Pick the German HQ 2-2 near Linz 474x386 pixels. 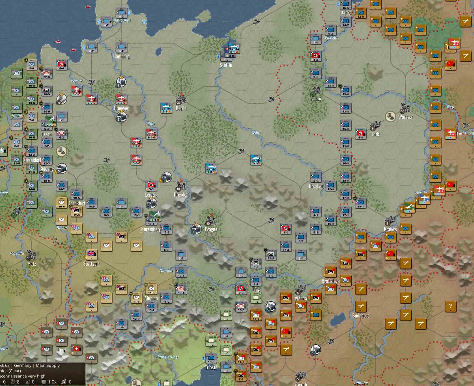241,289
